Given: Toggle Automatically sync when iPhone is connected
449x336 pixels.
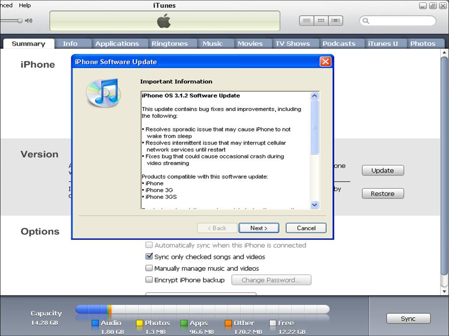Looking at the screenshot, I should pyautogui.click(x=149, y=245).
